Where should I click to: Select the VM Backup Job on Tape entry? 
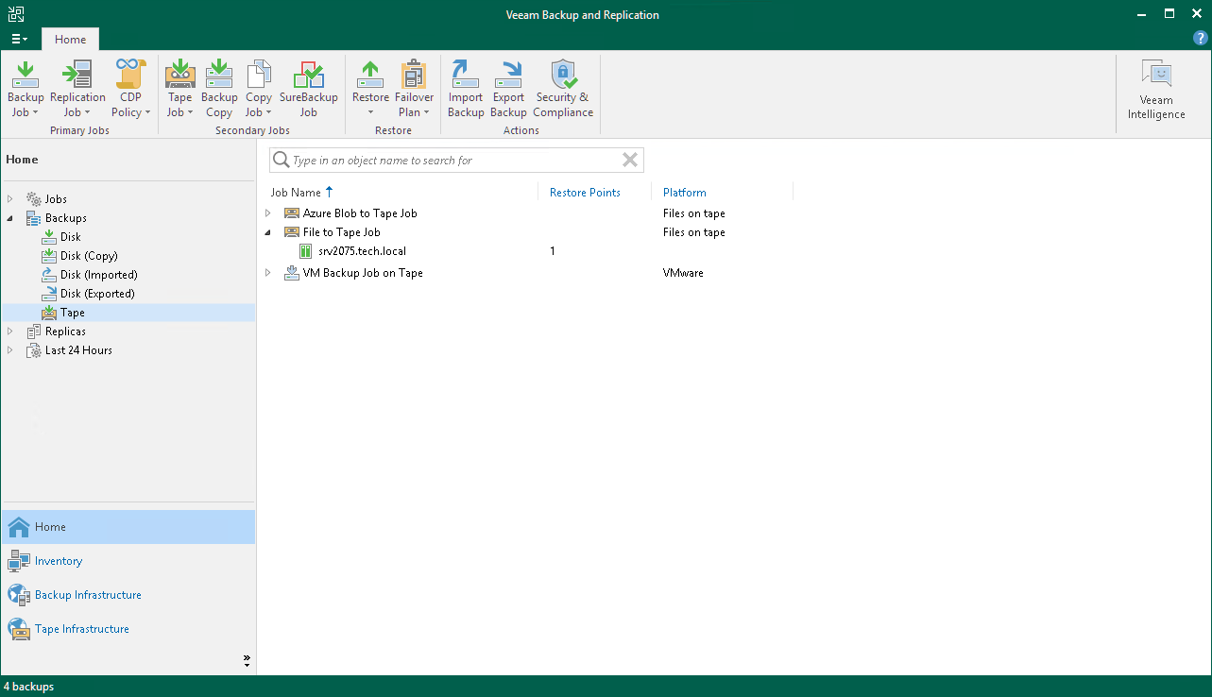[x=363, y=273]
